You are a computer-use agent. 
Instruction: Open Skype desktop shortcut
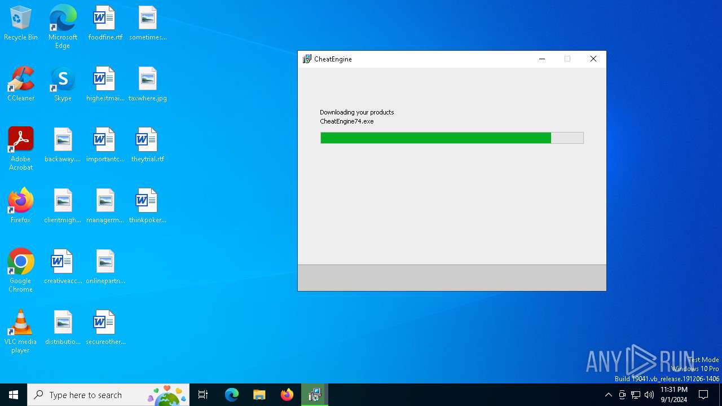pos(63,85)
